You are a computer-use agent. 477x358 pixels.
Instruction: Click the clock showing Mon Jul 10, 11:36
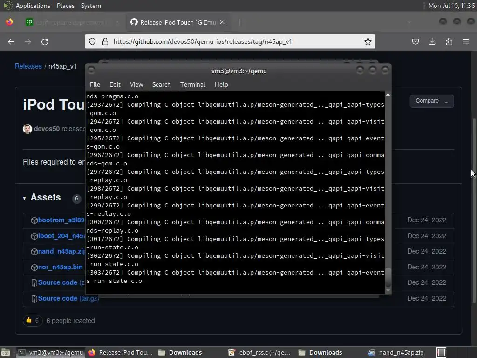[451, 6]
